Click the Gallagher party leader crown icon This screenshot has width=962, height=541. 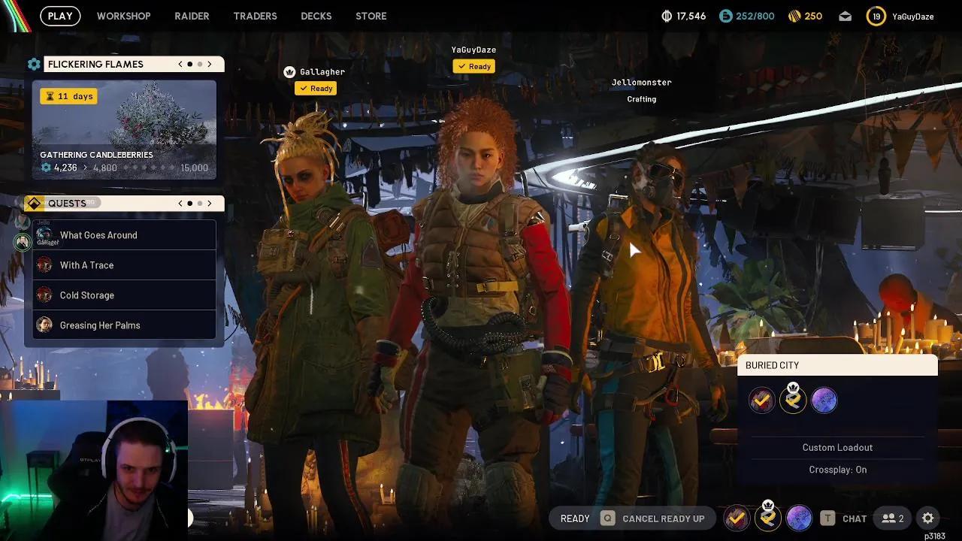click(x=289, y=72)
